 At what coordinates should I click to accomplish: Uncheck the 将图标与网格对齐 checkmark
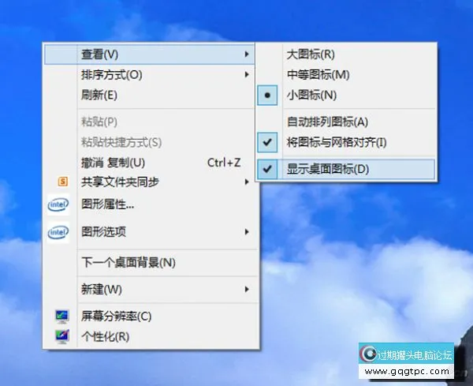point(267,142)
